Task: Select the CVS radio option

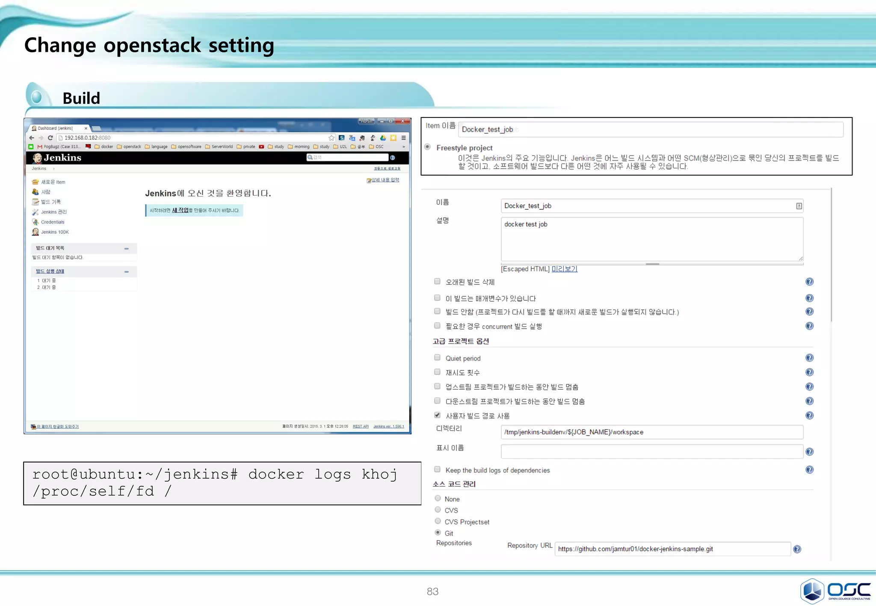Action: [438, 509]
